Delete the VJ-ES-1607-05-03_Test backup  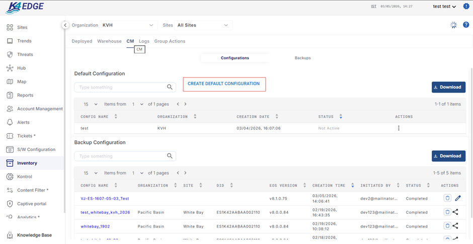[x=447, y=198]
